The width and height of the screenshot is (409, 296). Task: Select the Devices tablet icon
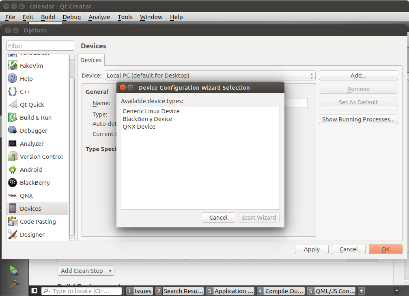click(x=12, y=209)
